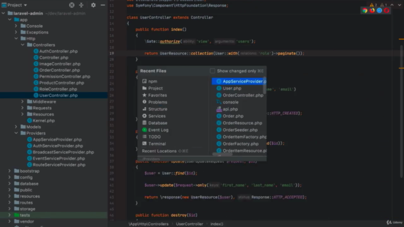
Task: Select AppServiceProvider in recent files list
Action: point(239,81)
